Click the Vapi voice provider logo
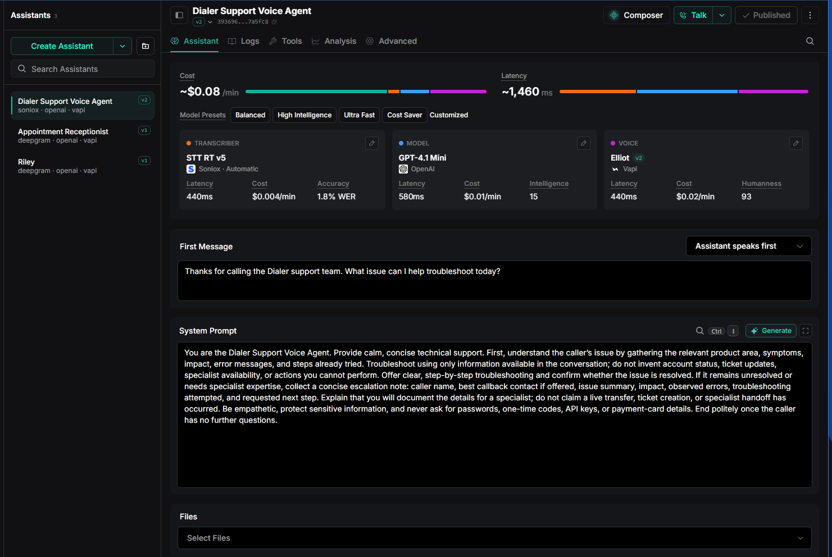The width and height of the screenshot is (832, 557). pyautogui.click(x=615, y=169)
